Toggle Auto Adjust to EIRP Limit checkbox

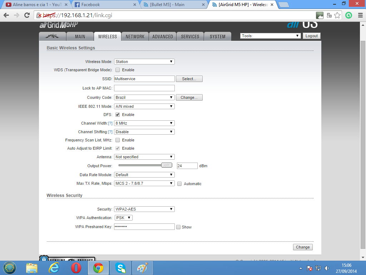tap(118, 148)
